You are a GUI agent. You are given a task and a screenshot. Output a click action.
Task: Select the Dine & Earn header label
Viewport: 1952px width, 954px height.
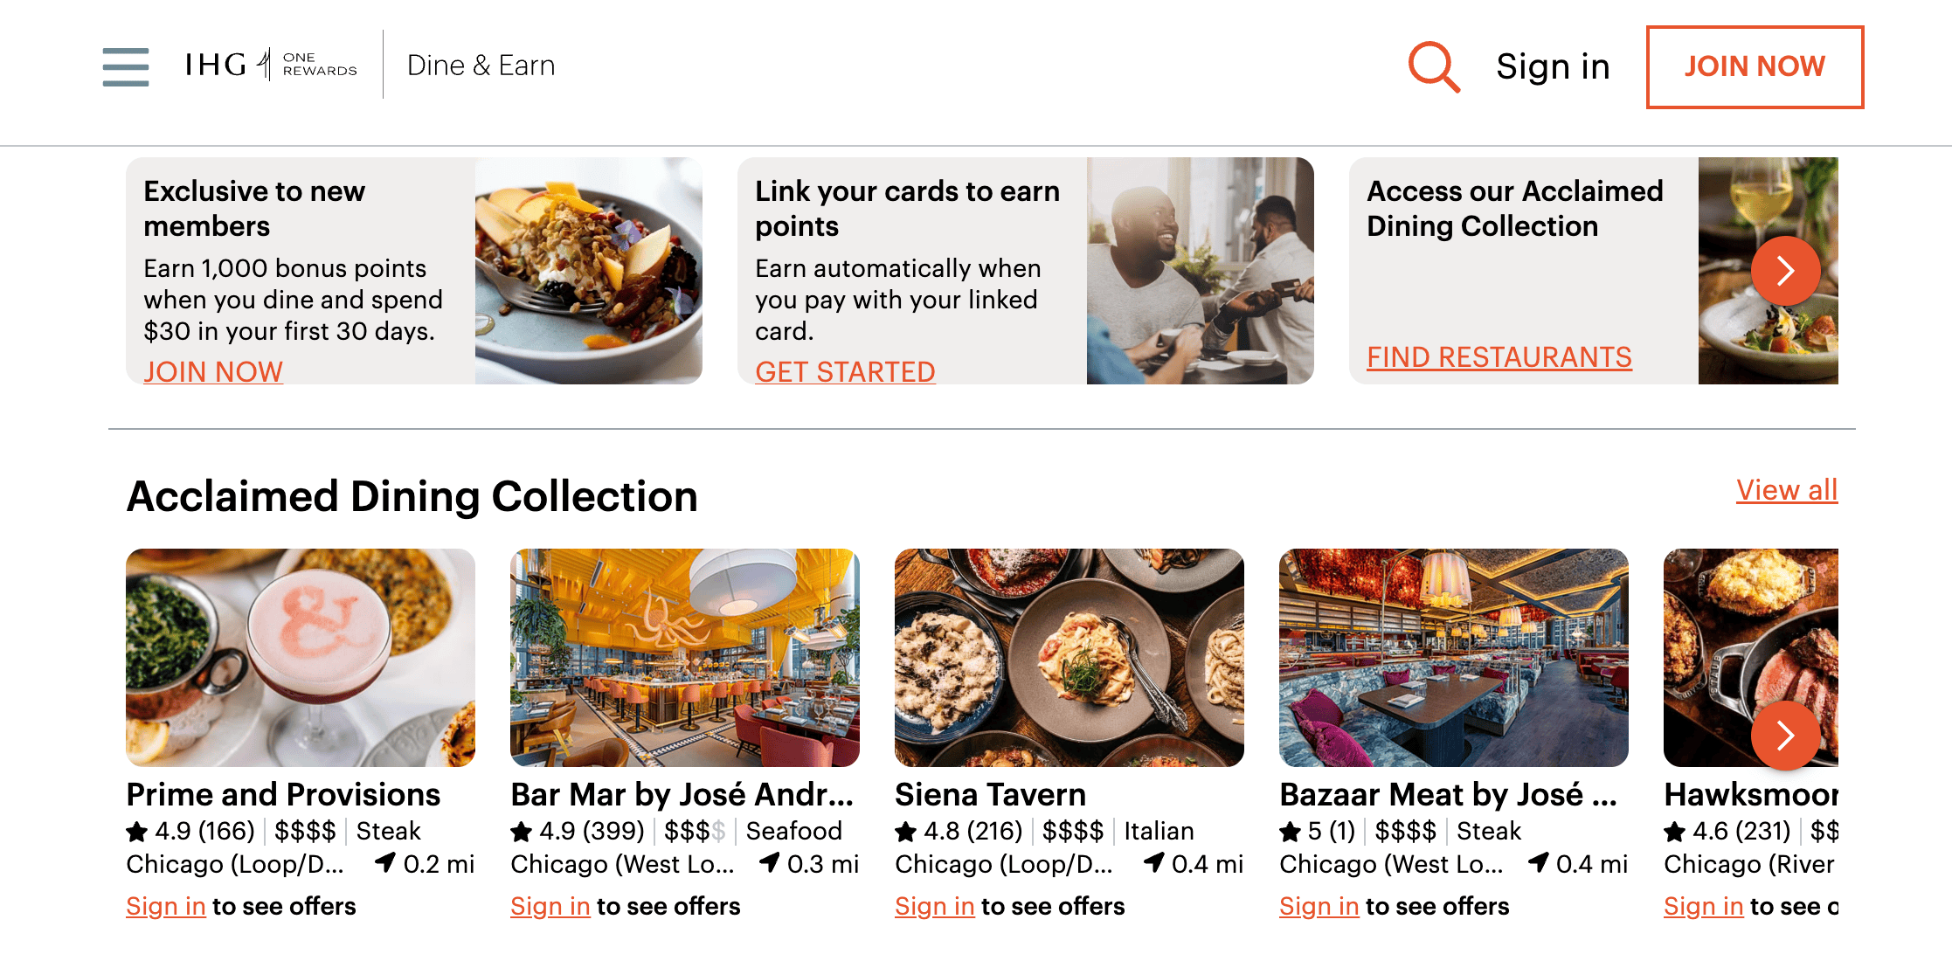pos(480,65)
